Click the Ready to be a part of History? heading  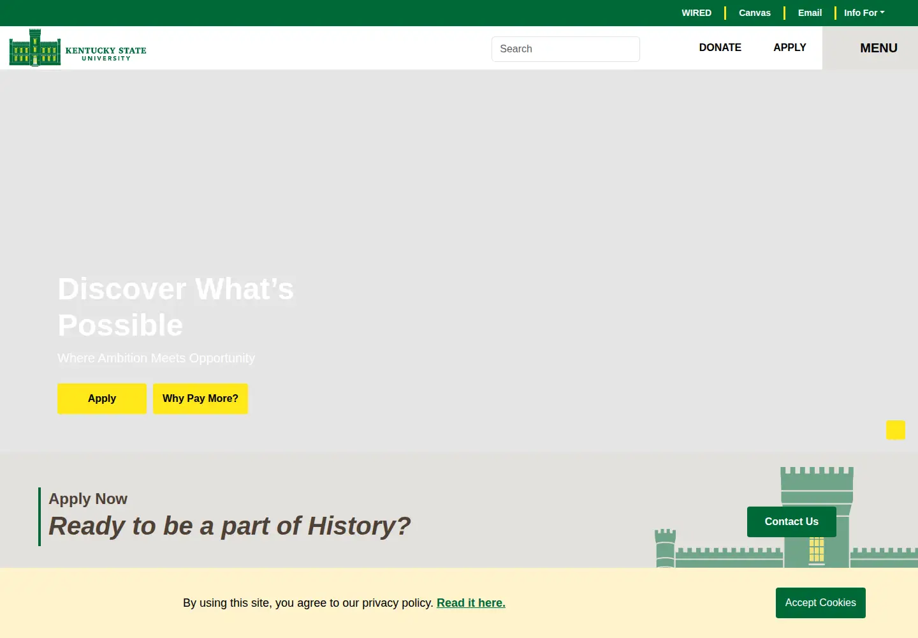coord(229,526)
